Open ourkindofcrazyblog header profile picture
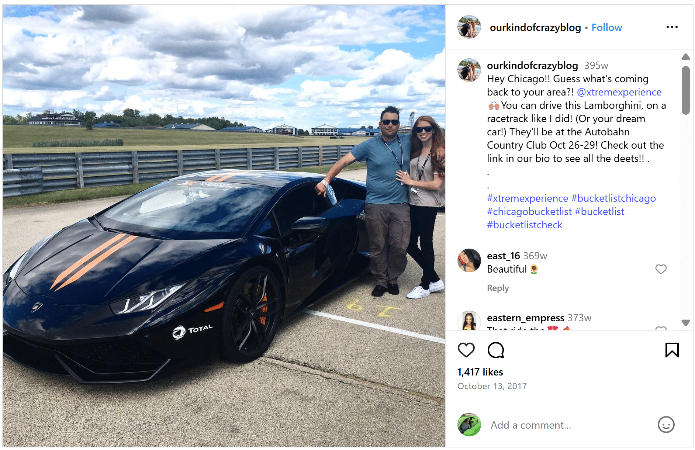This screenshot has height=450, width=695. click(x=469, y=27)
